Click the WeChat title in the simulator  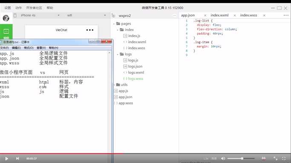[61, 30]
